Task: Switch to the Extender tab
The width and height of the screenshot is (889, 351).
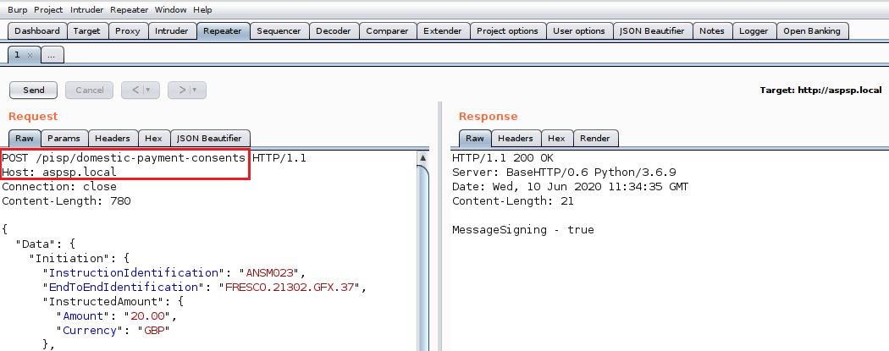Action: click(443, 31)
